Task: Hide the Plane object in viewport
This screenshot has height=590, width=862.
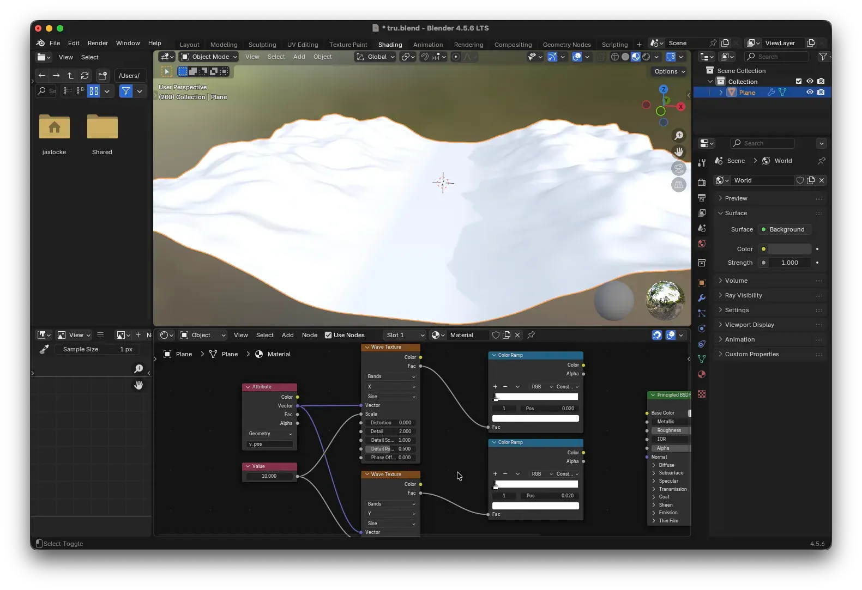Action: [x=810, y=93]
